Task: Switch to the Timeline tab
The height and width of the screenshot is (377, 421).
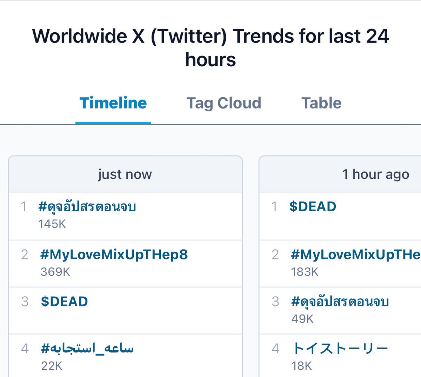Action: point(113,103)
